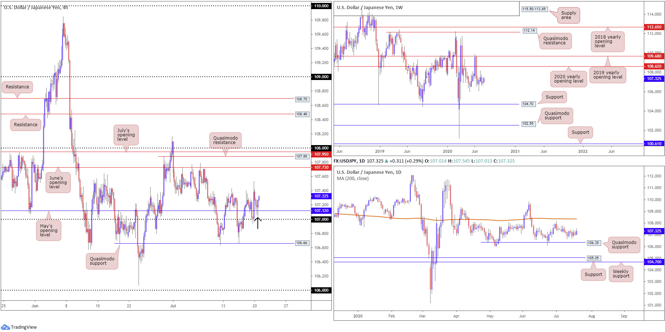Click the red 108.620 axis label
Viewport: 665px width, 332px height.
click(x=654, y=66)
